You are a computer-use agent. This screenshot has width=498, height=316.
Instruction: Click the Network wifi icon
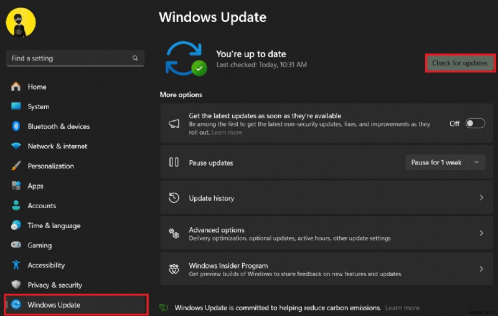16,146
